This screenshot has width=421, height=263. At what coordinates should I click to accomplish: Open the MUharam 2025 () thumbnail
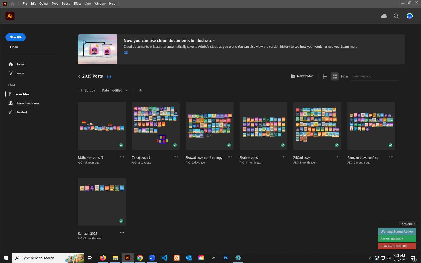(x=102, y=126)
